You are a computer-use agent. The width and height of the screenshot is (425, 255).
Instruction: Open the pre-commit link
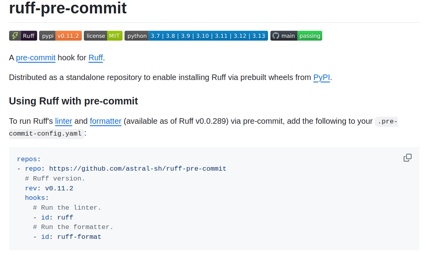[x=36, y=58]
